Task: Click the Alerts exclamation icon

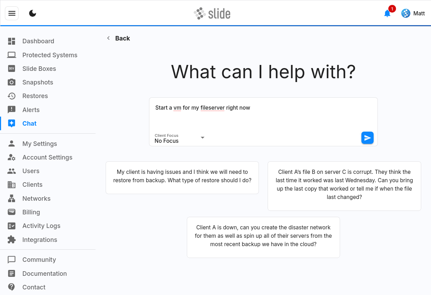Action: [12, 110]
